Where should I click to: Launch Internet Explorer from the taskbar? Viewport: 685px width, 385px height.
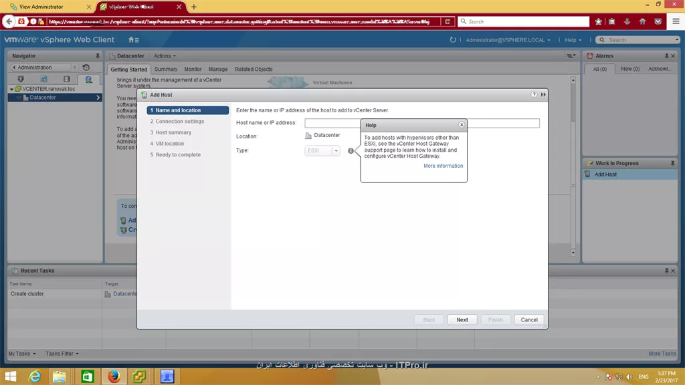tap(35, 376)
